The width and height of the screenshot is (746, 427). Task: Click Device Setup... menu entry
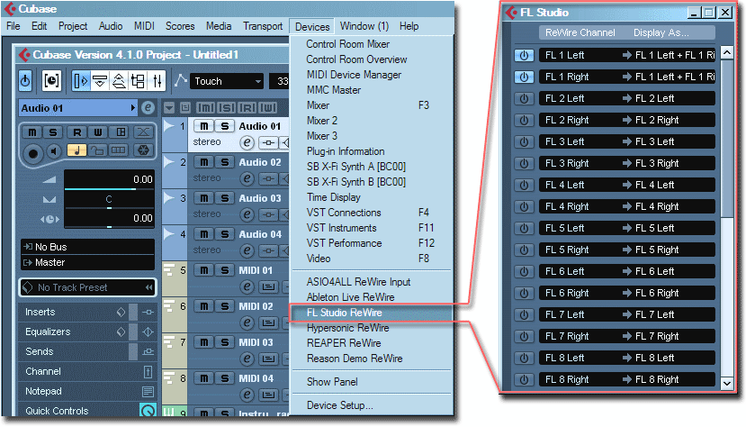pos(339,405)
